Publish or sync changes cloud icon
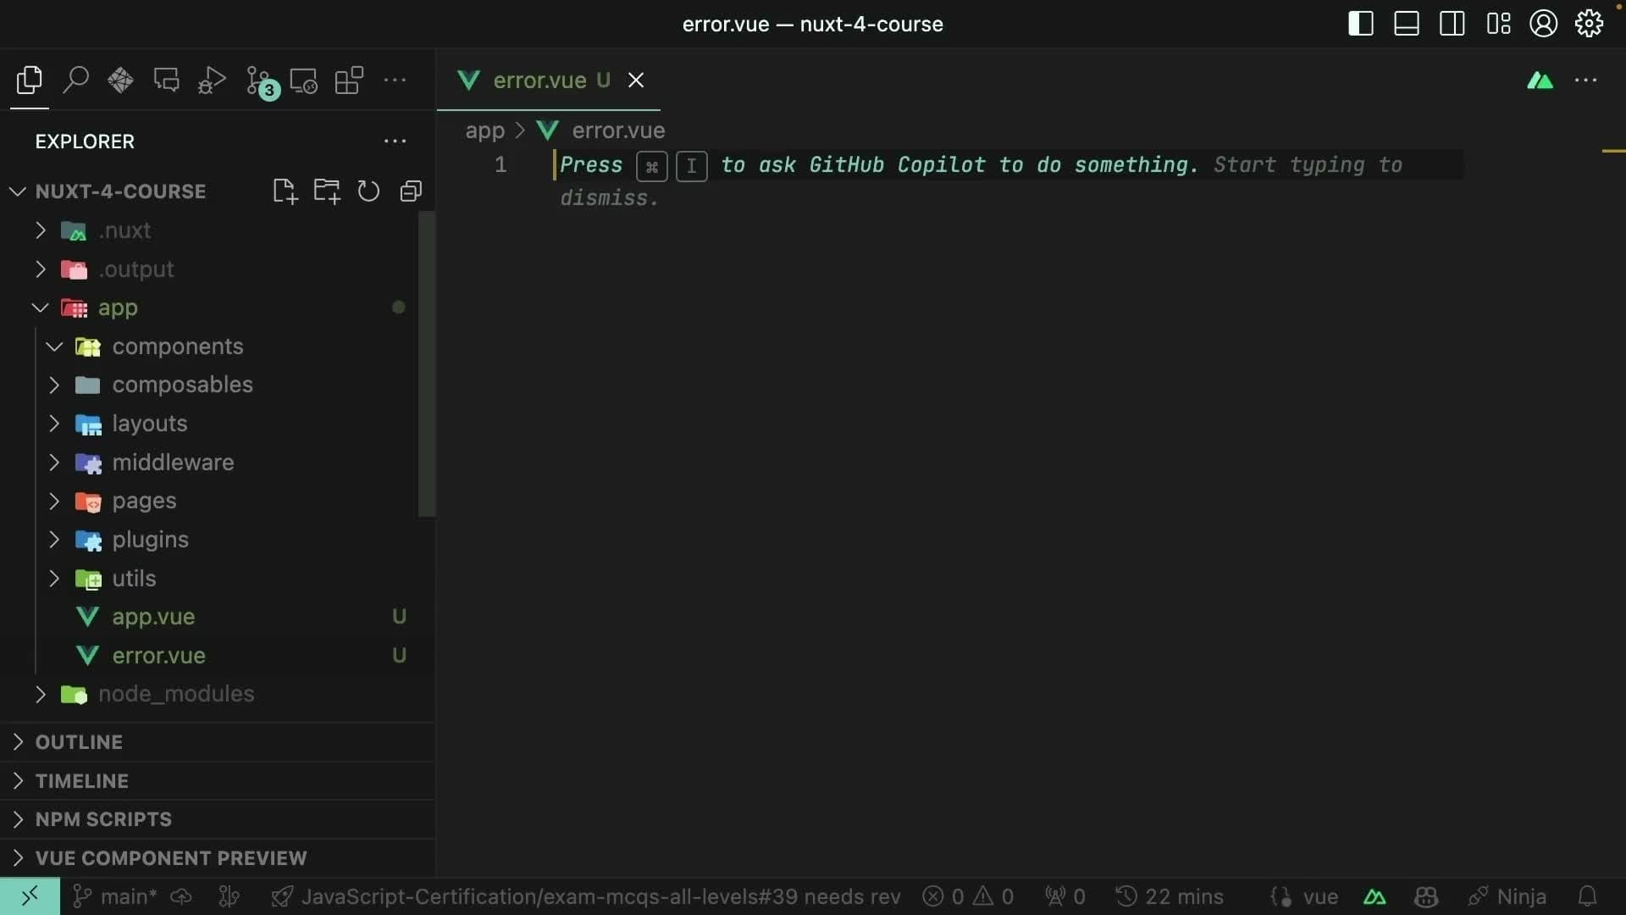This screenshot has width=1626, height=915. point(181,896)
